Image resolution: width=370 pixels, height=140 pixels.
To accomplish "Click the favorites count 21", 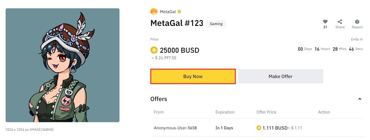I will click(325, 27).
